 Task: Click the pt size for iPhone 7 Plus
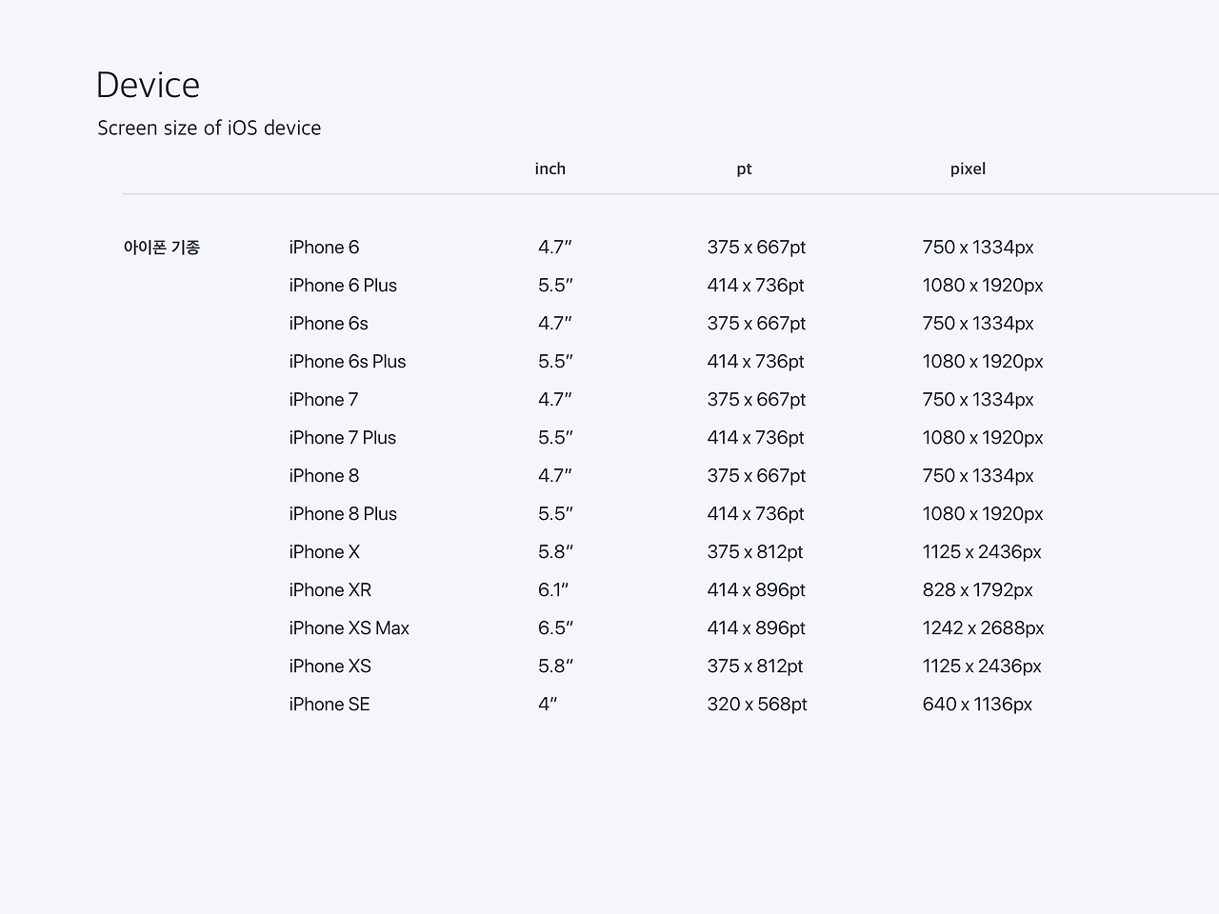755,438
